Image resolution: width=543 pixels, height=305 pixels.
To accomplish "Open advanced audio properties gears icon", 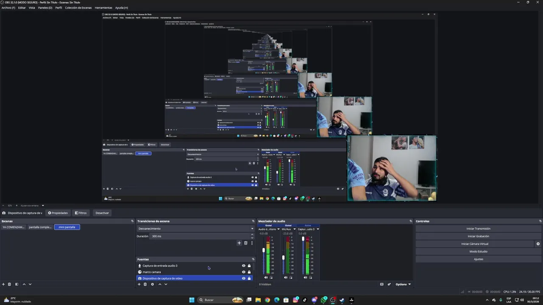I will click(x=389, y=284).
